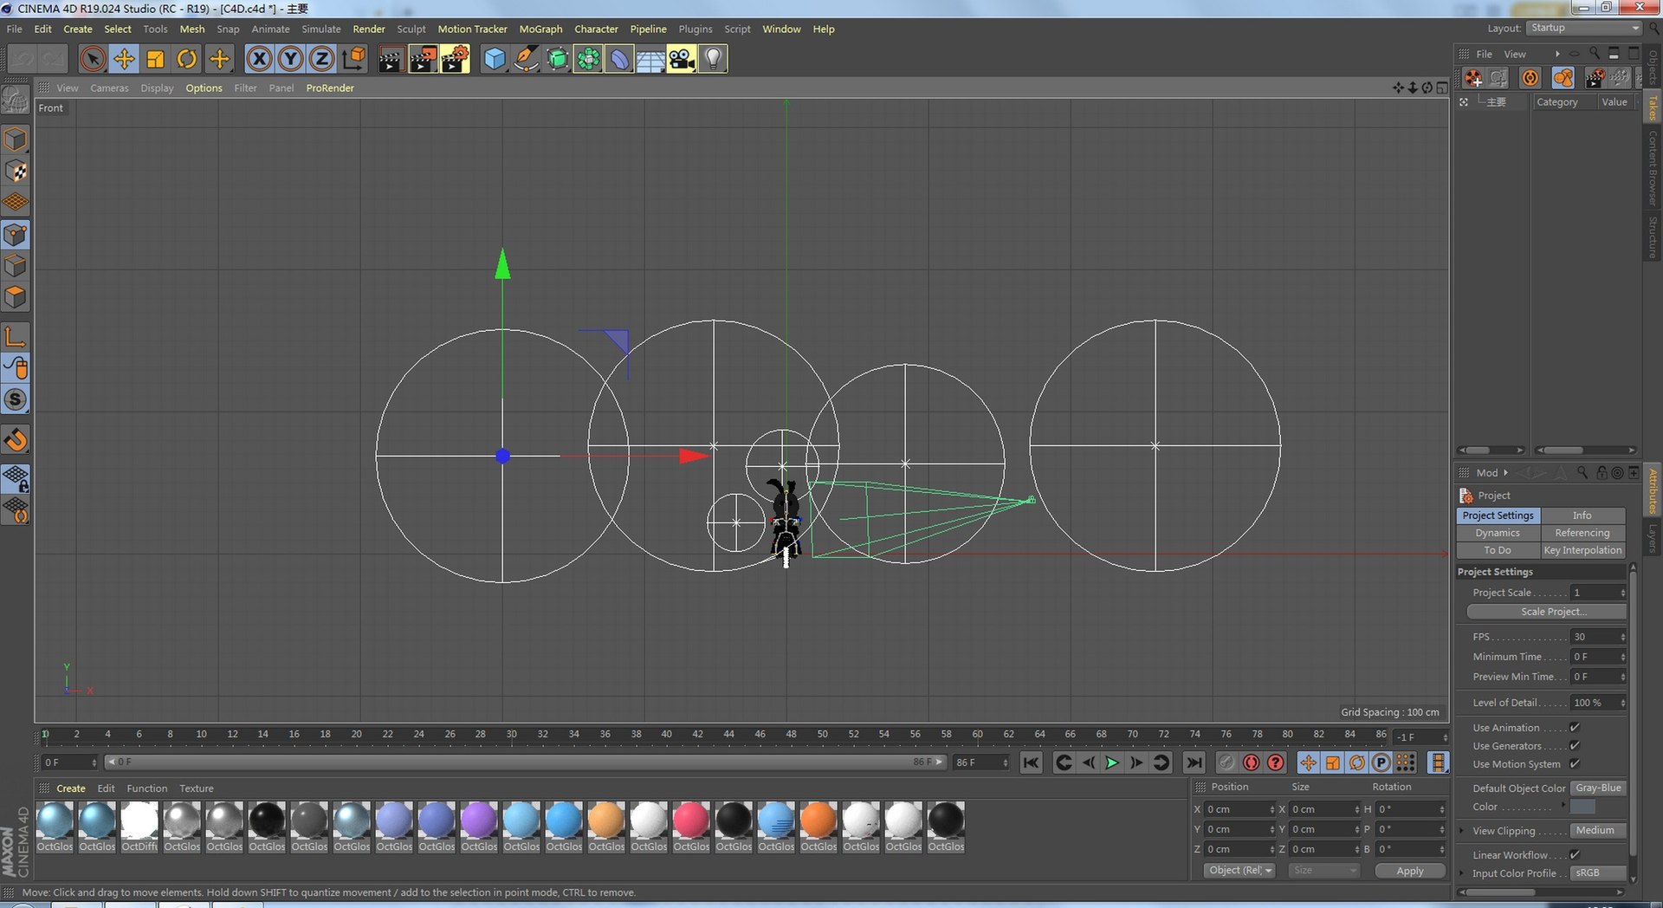Click the Viewport Solo S icon
This screenshot has height=908, width=1663.
pyautogui.click(x=16, y=399)
